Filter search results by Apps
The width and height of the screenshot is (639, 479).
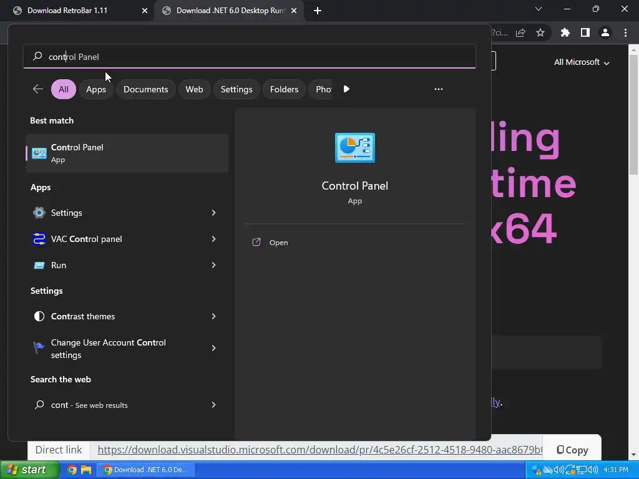96,89
